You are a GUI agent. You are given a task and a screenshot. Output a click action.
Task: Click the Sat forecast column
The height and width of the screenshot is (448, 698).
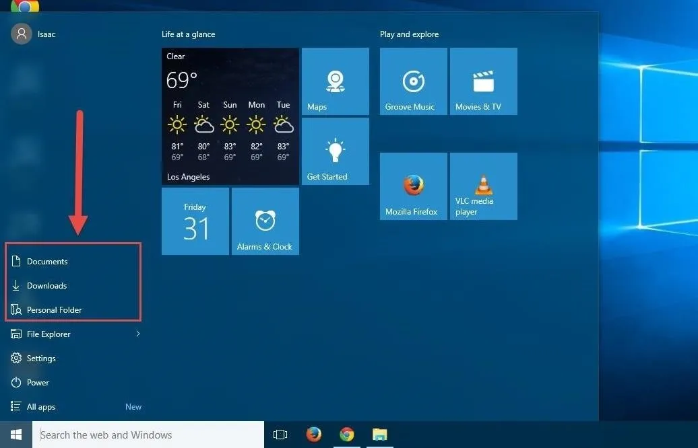click(203, 130)
